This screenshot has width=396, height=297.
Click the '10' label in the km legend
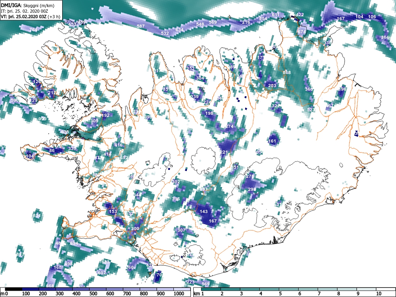[x=378, y=294]
